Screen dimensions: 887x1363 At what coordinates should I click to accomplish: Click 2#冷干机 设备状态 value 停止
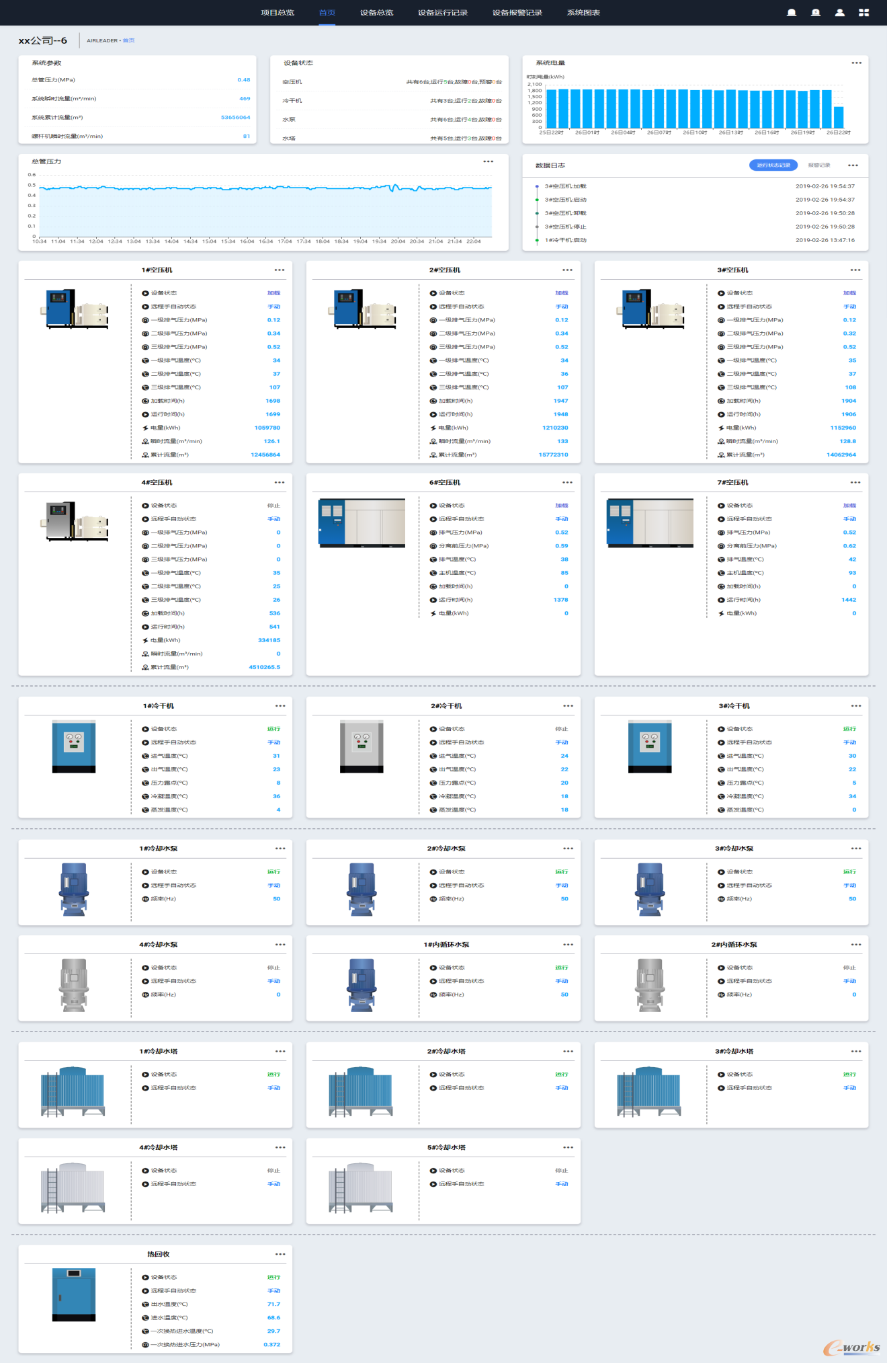562,729
